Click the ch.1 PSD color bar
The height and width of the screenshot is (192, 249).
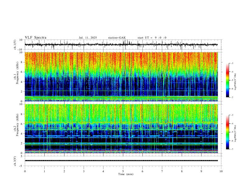(228, 80)
